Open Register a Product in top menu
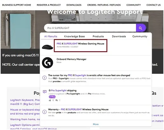Image resolution: width=164 pixels, height=130 pixels. click(x=49, y=5)
